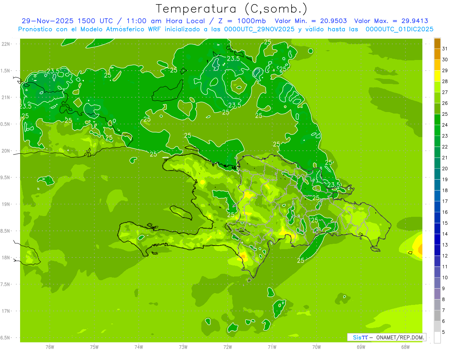Click the '15' legend scale label

coord(445,223)
